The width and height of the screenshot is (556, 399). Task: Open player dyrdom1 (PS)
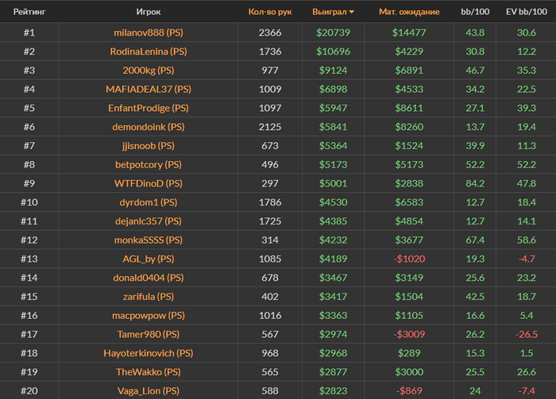[149, 202]
